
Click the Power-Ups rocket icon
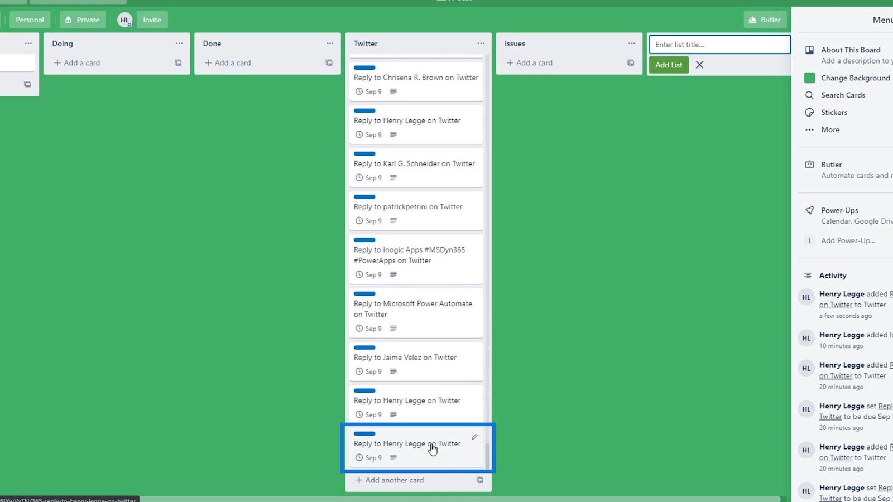809,210
